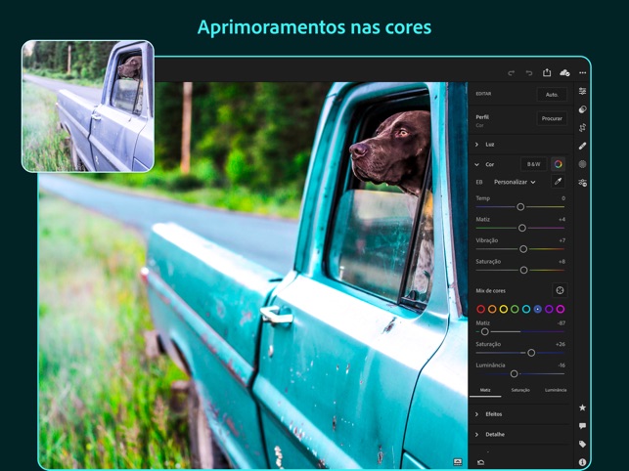Switch to the Saturação tab in color mix
The image size is (629, 471).
(520, 390)
